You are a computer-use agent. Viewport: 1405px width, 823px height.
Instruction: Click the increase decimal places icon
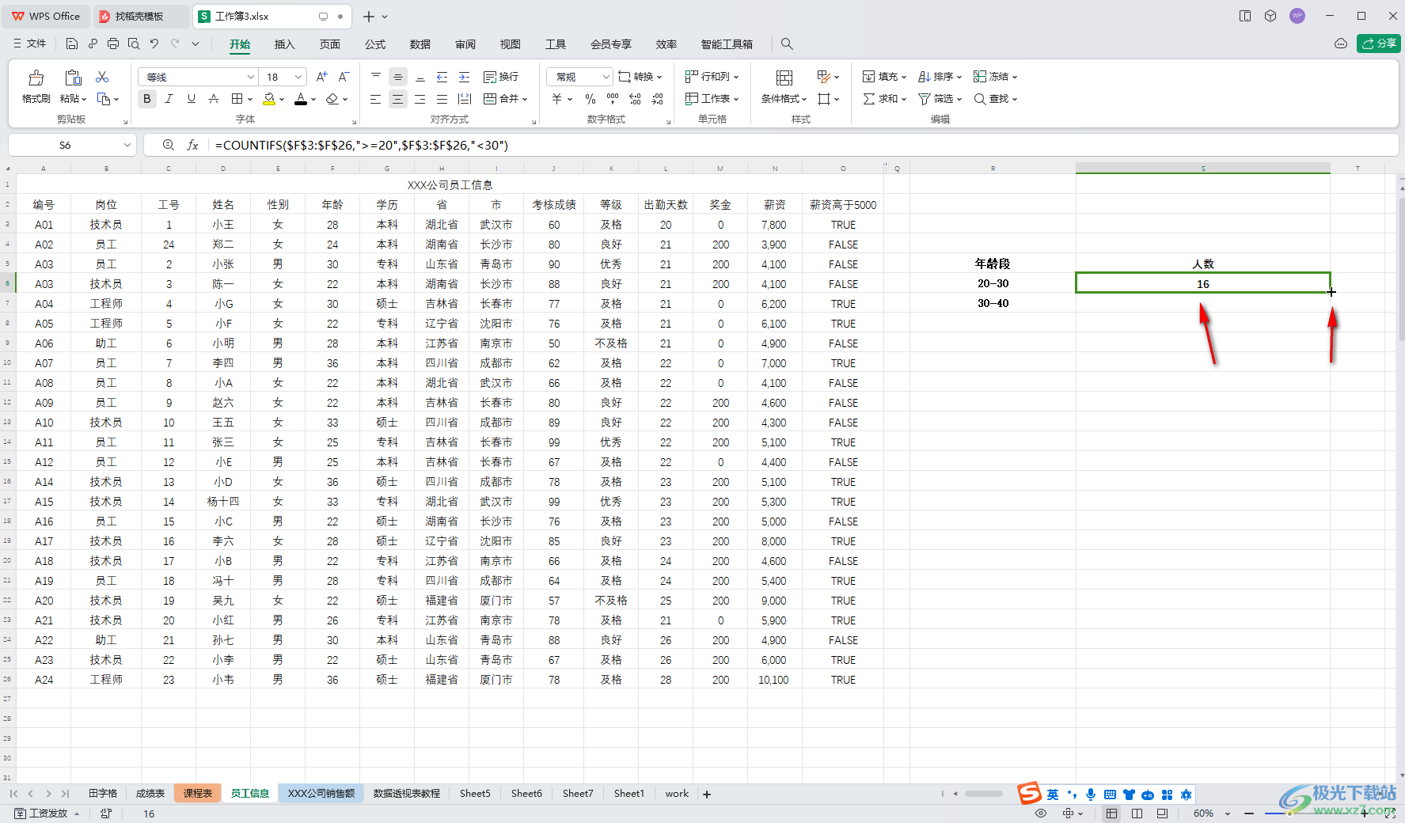pos(635,99)
